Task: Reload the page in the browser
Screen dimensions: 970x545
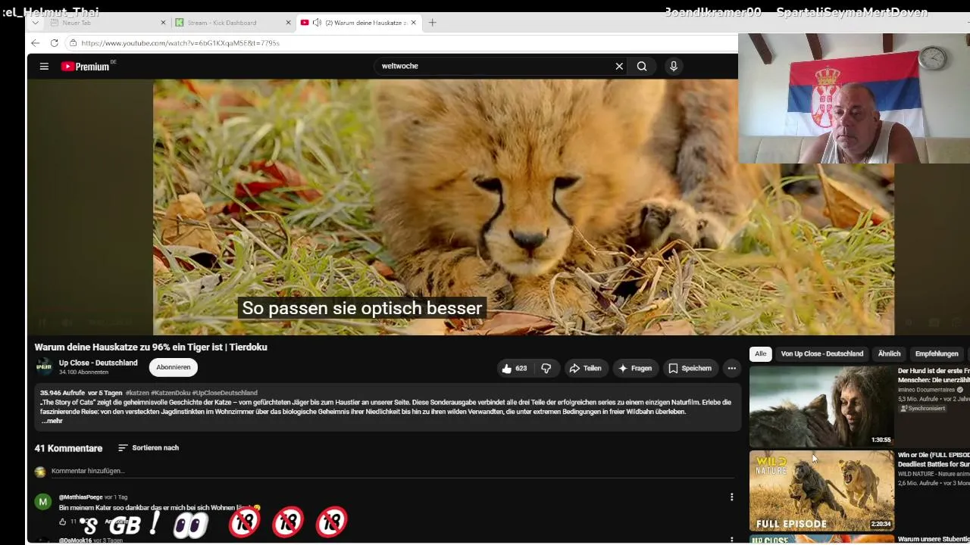Action: (54, 43)
